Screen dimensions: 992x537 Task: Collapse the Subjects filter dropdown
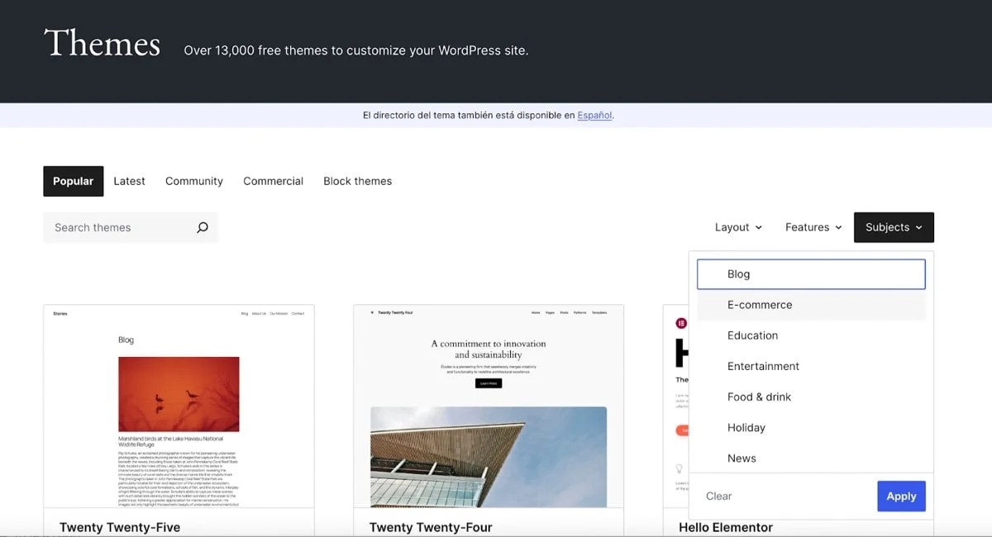(x=894, y=227)
